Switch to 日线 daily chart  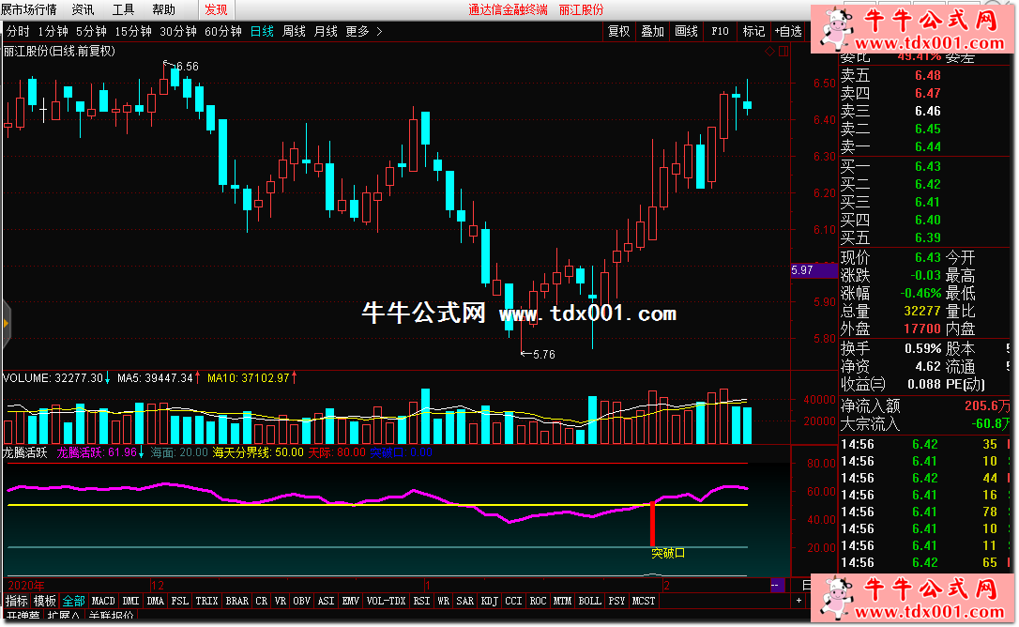(262, 31)
